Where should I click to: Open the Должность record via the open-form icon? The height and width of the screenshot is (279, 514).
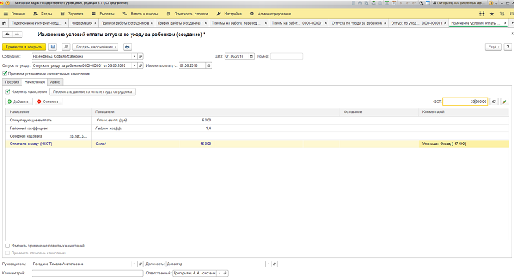tap(275, 264)
